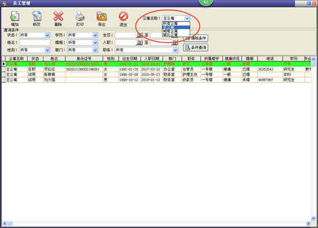The height and width of the screenshot is (228, 318).
Task: Open the 职务 filter dropdown
Action: (175, 50)
